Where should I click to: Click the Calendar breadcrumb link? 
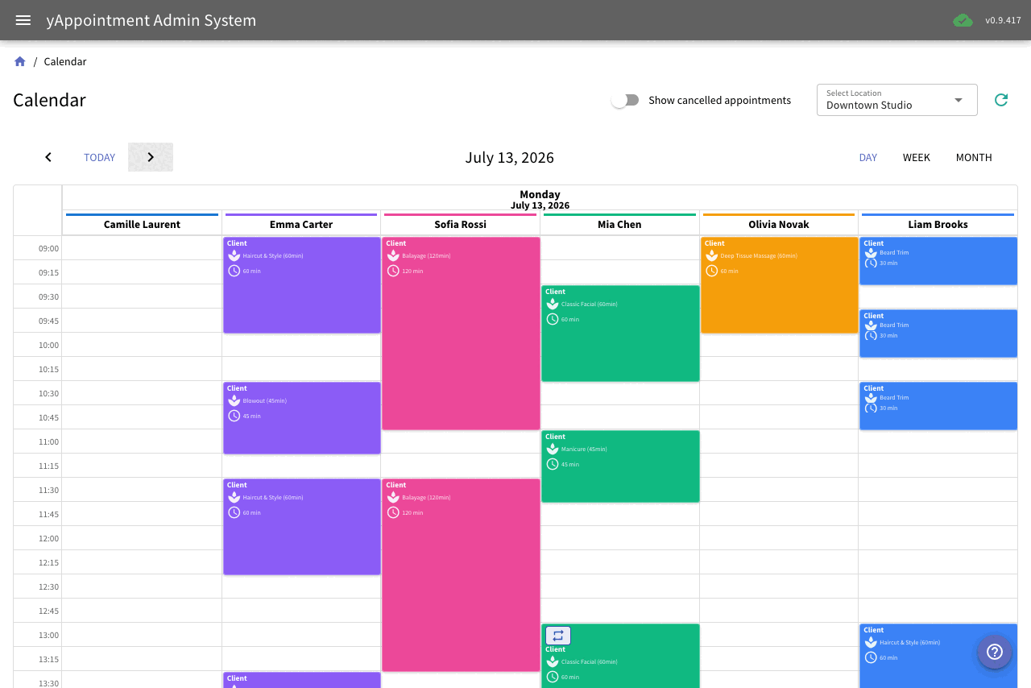coord(65,61)
